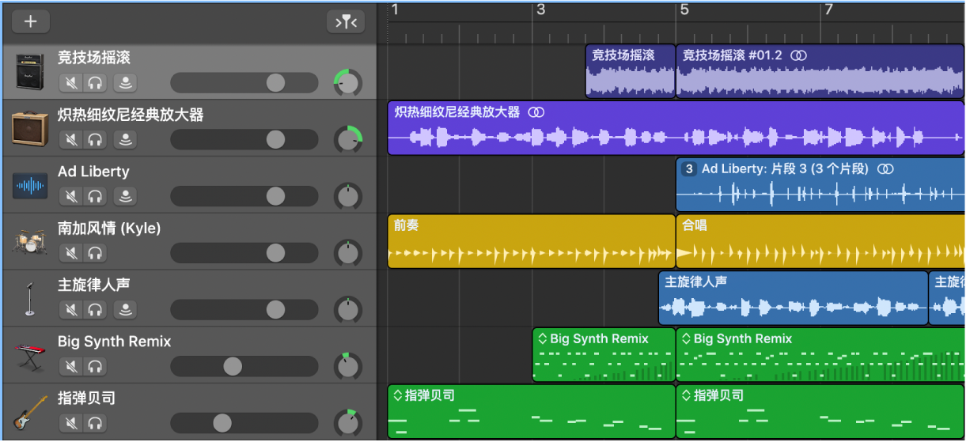
Task: Mute the Big Synth Remix track
Action: (71, 367)
